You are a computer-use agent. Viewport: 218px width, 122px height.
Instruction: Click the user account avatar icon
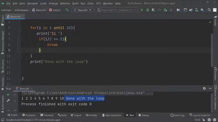tap(215, 10)
